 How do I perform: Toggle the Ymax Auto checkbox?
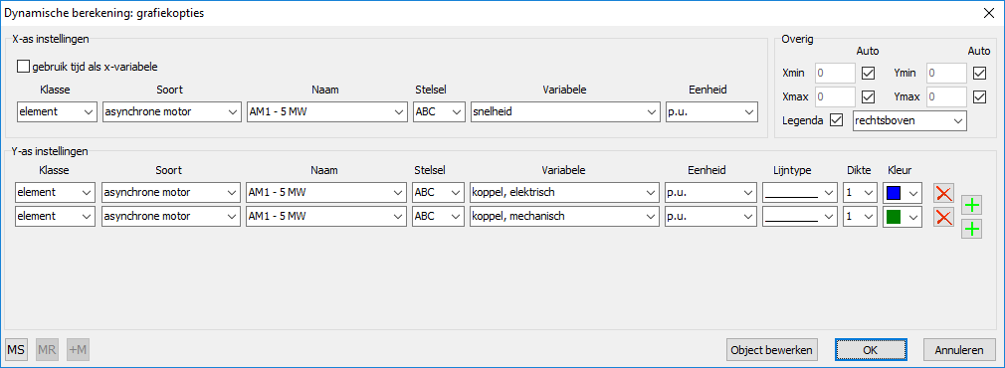(979, 96)
